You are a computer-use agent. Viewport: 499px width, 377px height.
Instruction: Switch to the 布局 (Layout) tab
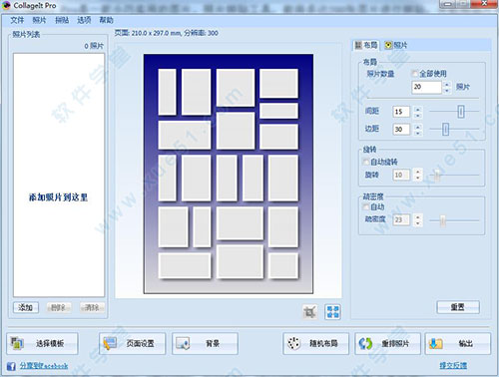click(366, 45)
